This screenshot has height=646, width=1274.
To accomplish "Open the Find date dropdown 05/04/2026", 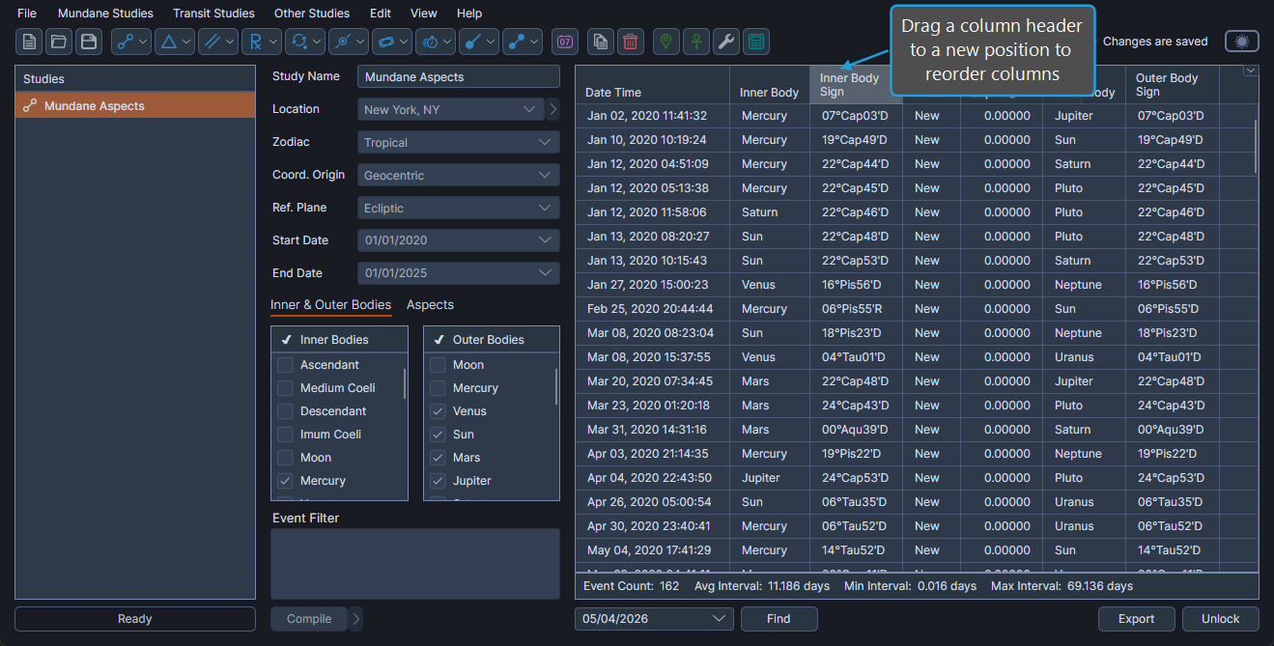I will click(x=654, y=619).
